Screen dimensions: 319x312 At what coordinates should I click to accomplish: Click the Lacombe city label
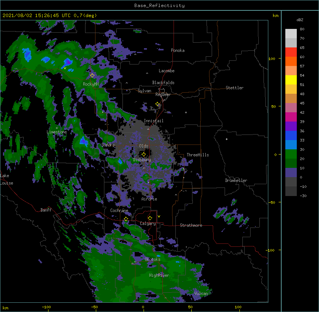coord(167,71)
